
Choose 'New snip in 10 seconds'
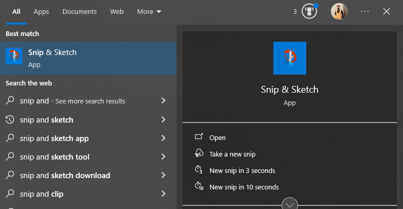pyautogui.click(x=244, y=187)
